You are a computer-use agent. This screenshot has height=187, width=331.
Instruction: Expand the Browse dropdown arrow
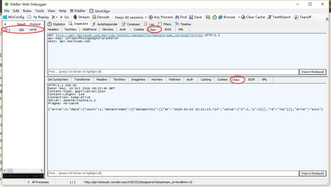[x=239, y=17]
